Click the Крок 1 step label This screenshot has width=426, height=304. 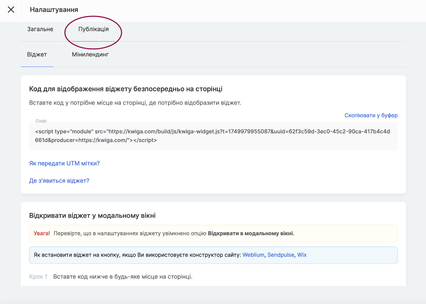[x=38, y=277]
